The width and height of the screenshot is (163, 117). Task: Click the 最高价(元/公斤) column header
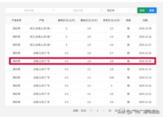(66, 20)
